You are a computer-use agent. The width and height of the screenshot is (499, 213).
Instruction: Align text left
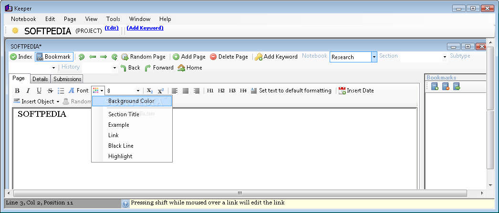[175, 91]
